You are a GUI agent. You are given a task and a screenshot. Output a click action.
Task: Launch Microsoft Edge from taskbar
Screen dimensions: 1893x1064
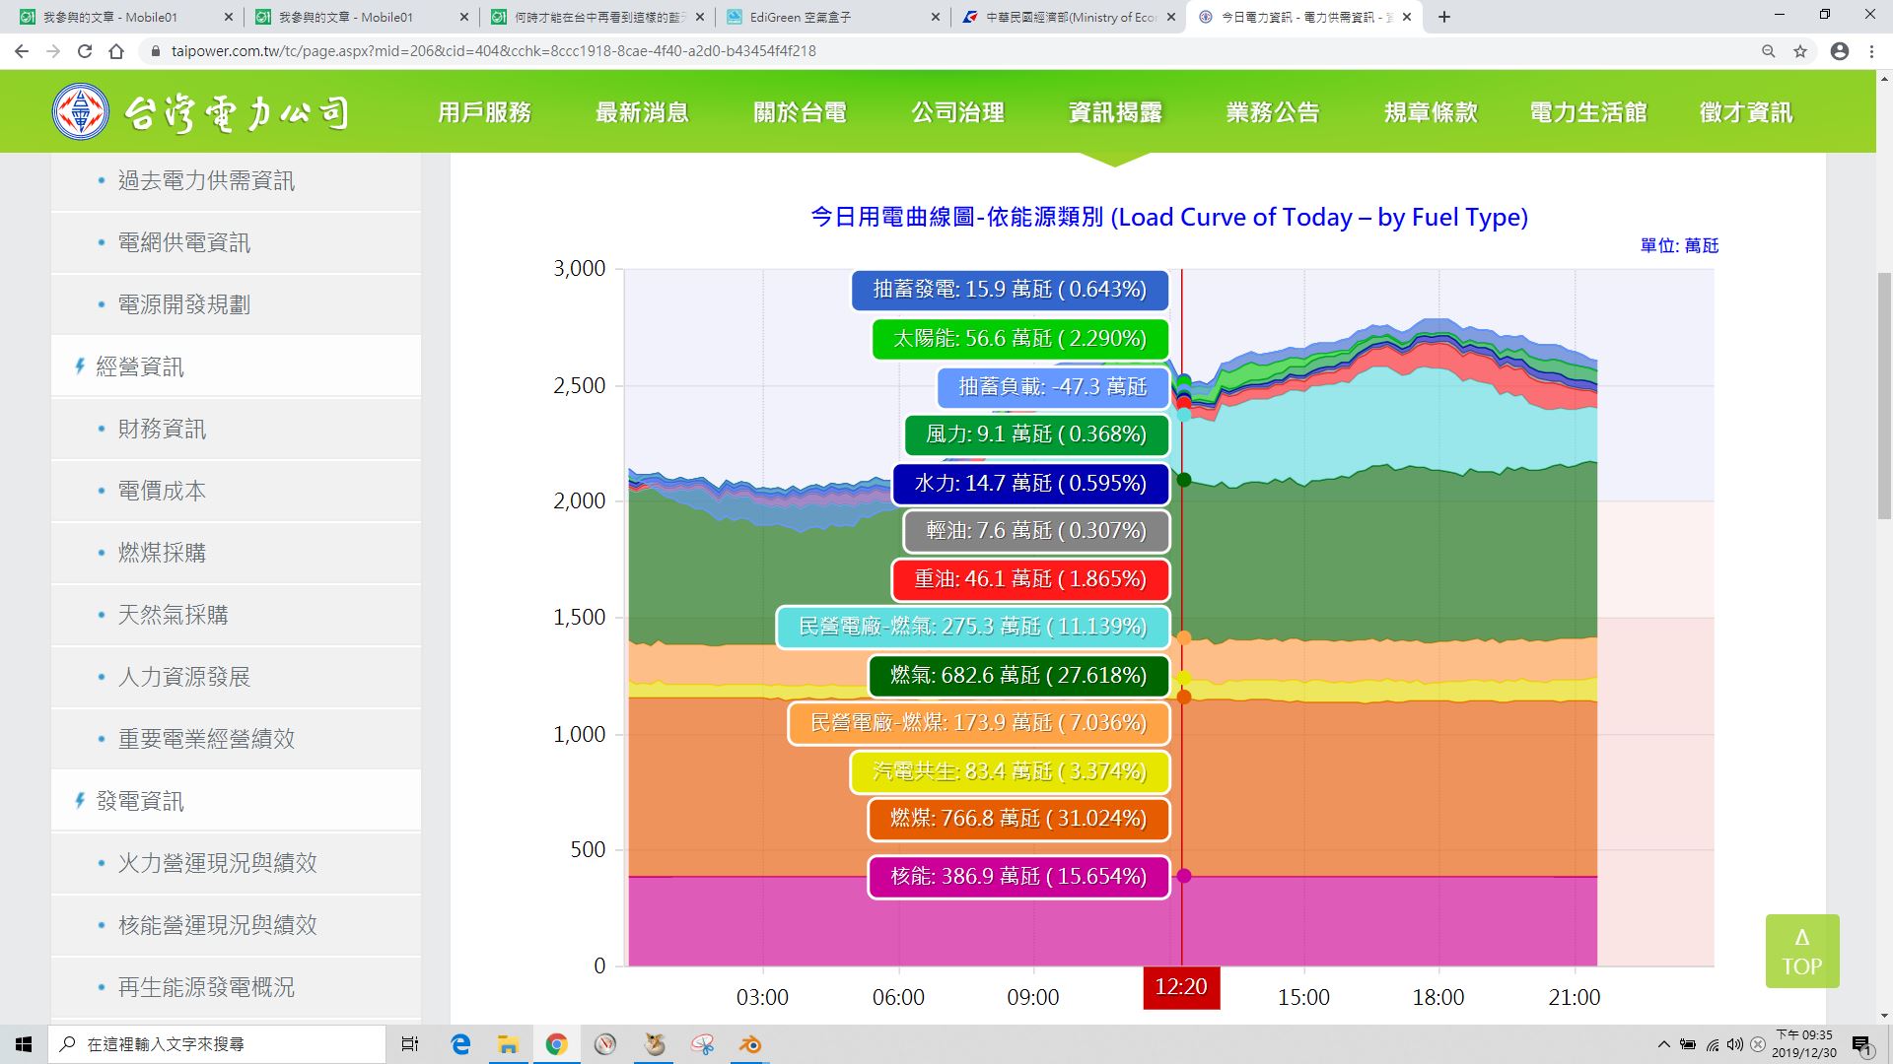(x=460, y=1044)
